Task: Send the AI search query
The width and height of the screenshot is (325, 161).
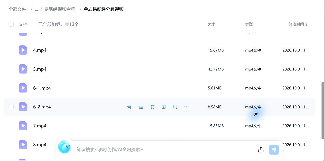Action: [x=274, y=150]
